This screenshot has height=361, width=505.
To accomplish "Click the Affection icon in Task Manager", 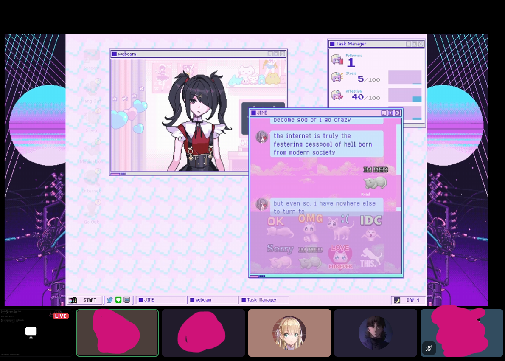I will tap(337, 96).
